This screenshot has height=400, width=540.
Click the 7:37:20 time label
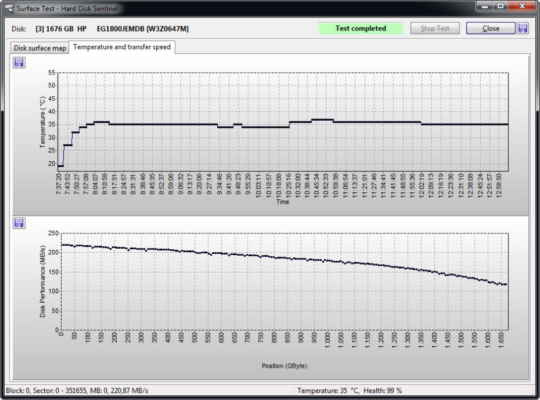coord(59,184)
